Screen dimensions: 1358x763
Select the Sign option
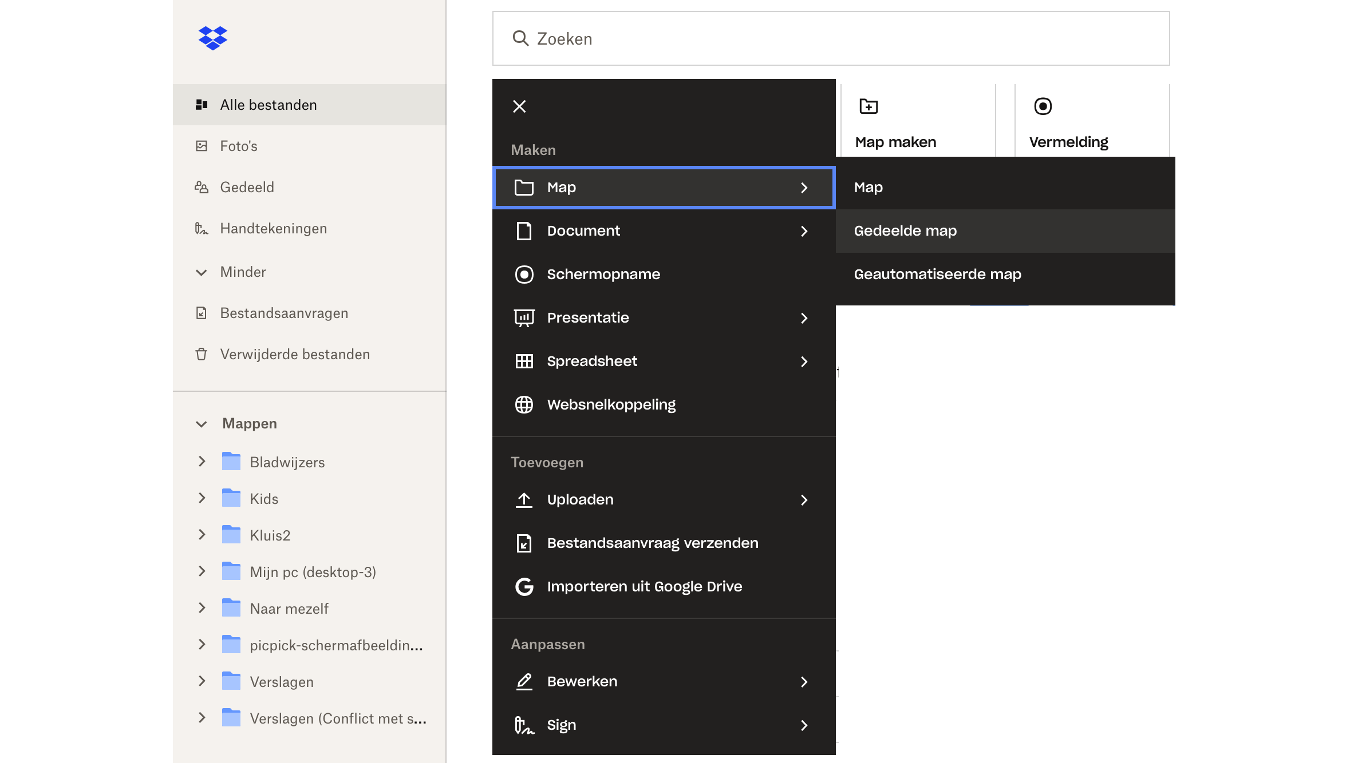point(562,725)
